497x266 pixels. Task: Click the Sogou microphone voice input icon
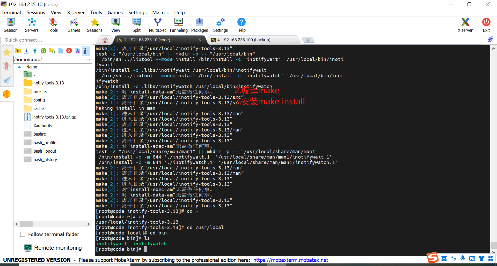coord(463,258)
